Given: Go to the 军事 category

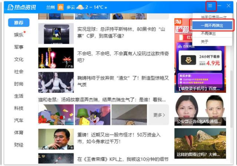Looking at the screenshot, I should (19, 47).
